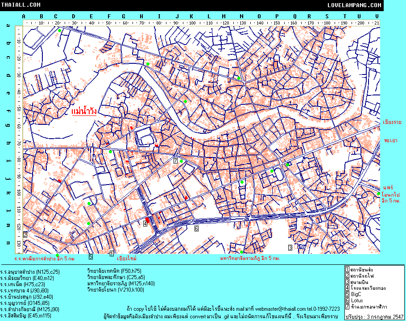Click map marker number 4 hotel
The height and width of the screenshot is (321, 406).
[145, 225]
